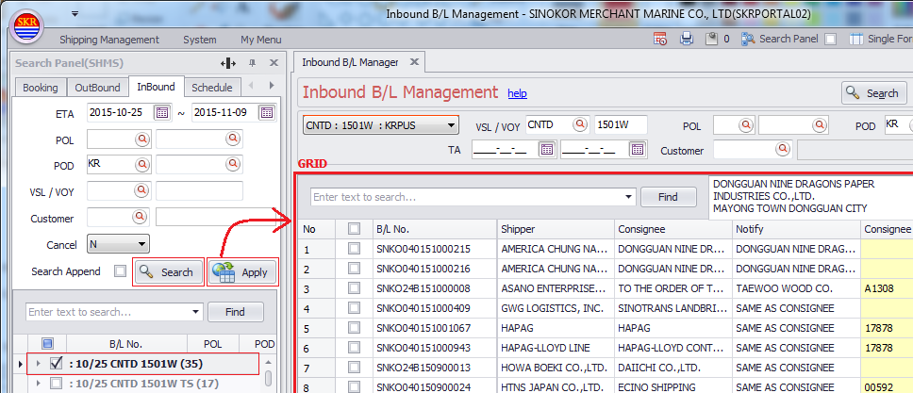Open Search Panel find text dropdown arrow
This screenshot has width=913, height=393.
coord(197,312)
